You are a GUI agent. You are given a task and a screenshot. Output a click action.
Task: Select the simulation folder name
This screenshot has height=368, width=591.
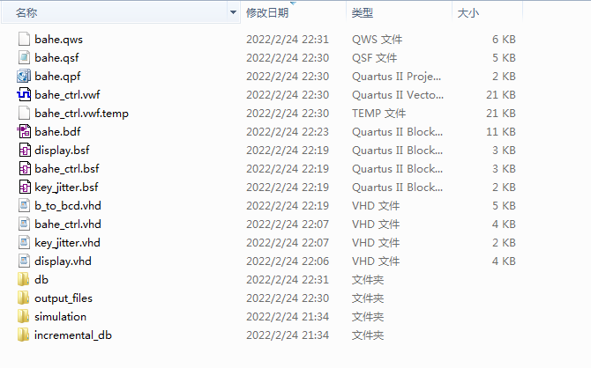60,316
